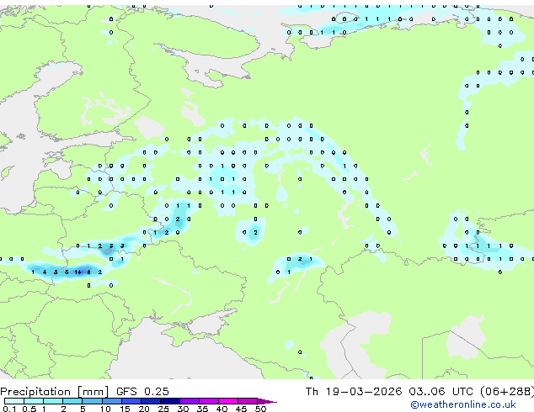Click the '10' legend scale label
The width and height of the screenshot is (534, 412).
pyautogui.click(x=105, y=409)
